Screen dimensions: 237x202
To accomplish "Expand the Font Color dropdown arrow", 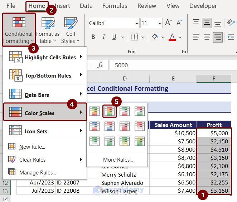I will tap(180, 37).
